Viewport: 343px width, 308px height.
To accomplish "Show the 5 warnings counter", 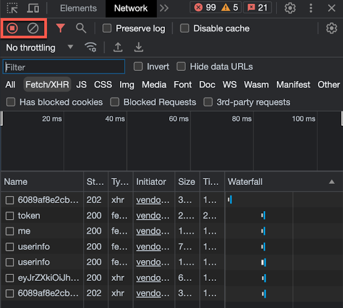I will (229, 7).
